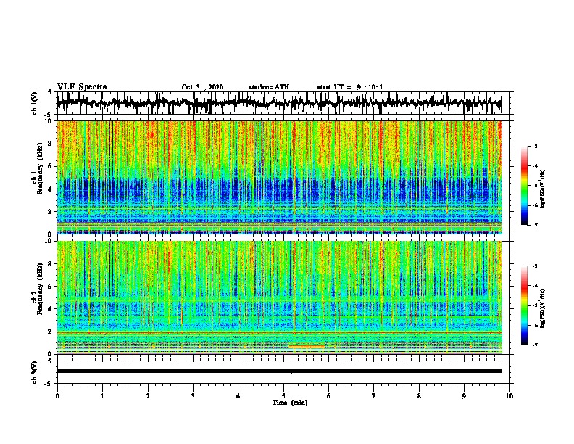Click the "ch.3(V)" axis label
The image size is (574, 444).
point(35,372)
